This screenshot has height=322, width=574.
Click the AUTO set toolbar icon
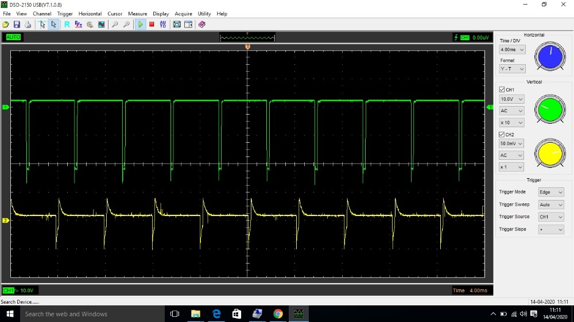click(163, 25)
